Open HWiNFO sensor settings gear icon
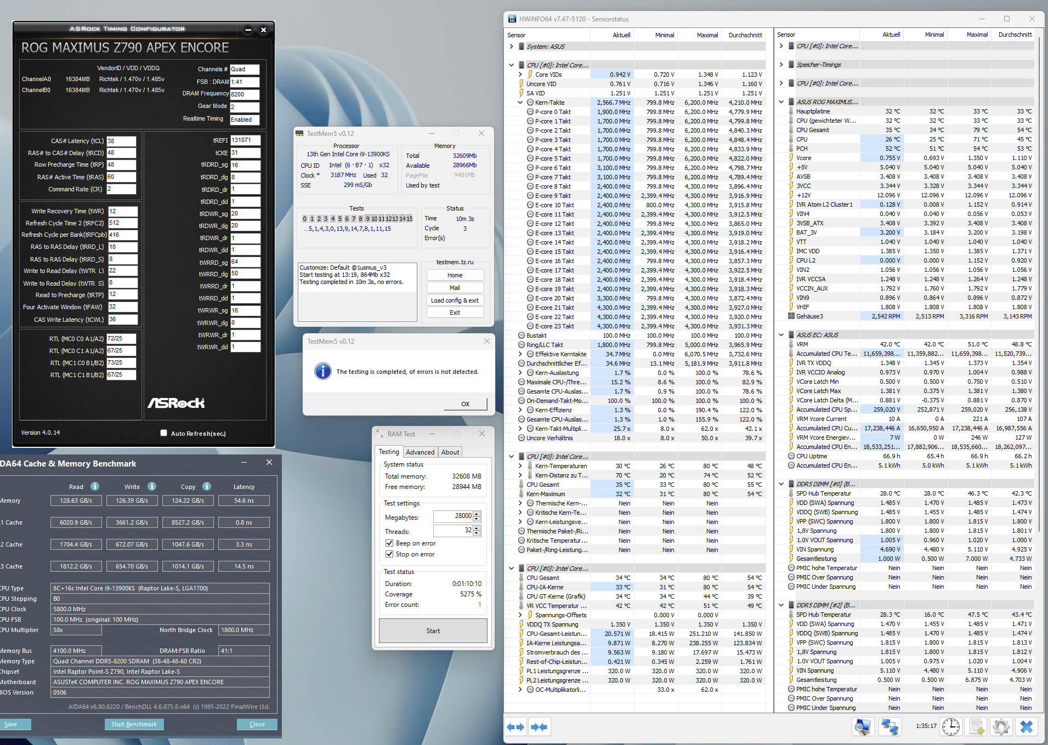The width and height of the screenshot is (1048, 745). tap(1001, 727)
